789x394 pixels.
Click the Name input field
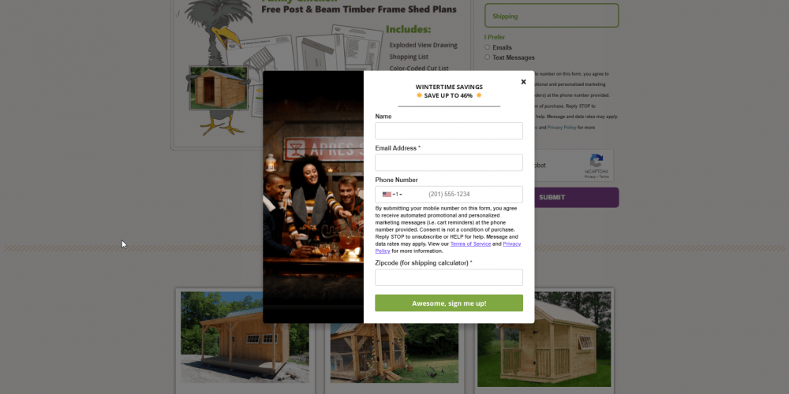pyautogui.click(x=449, y=131)
